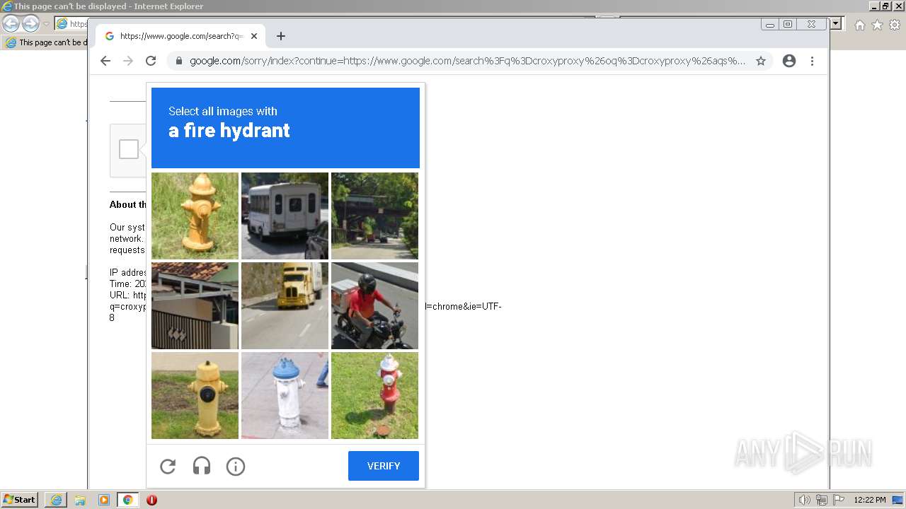Switch to Chrome via taskbar icon
The height and width of the screenshot is (509, 906).
point(127,500)
